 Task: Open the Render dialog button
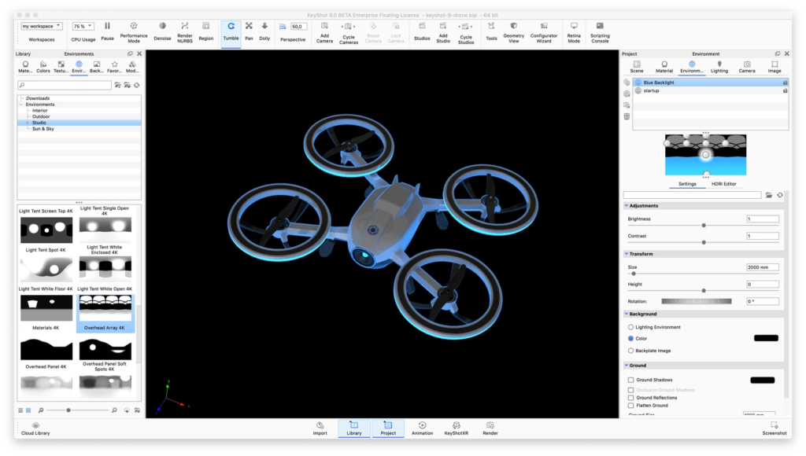pos(490,428)
